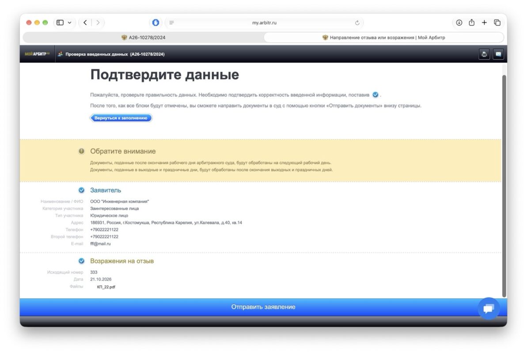Reload the page with the refresh icon
This screenshot has height=353, width=527.
357,23
